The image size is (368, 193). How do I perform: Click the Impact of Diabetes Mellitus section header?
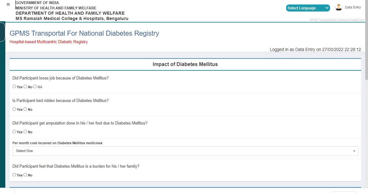coord(185,64)
